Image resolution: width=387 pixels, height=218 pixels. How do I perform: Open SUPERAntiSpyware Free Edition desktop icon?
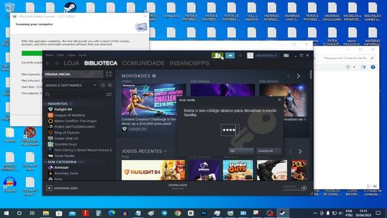click(x=30, y=136)
